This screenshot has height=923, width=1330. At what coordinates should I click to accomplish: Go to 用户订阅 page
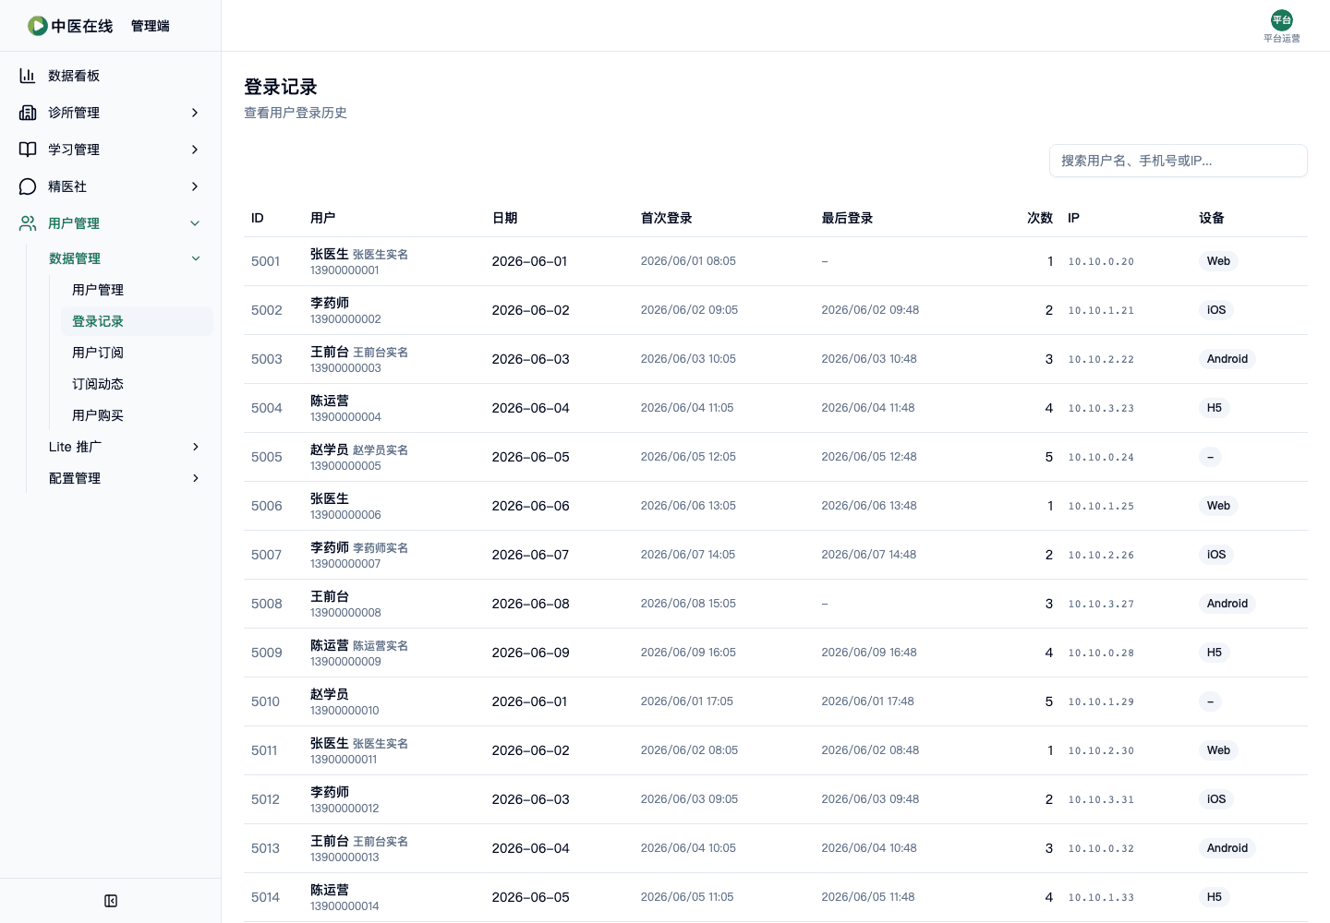pyautogui.click(x=137, y=353)
